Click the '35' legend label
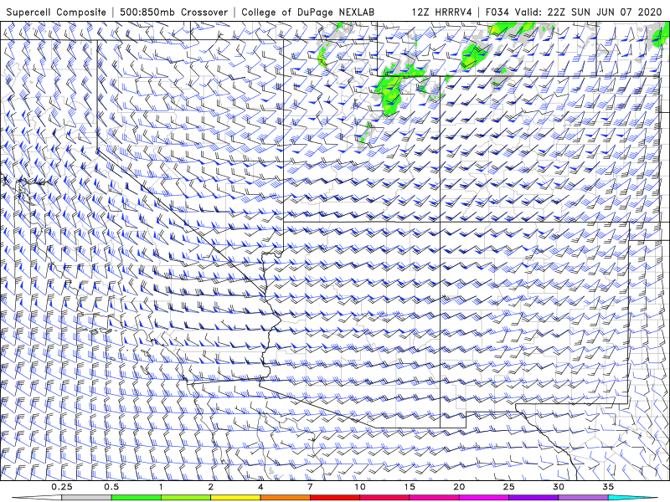The width and height of the screenshot is (670, 502). 608,487
